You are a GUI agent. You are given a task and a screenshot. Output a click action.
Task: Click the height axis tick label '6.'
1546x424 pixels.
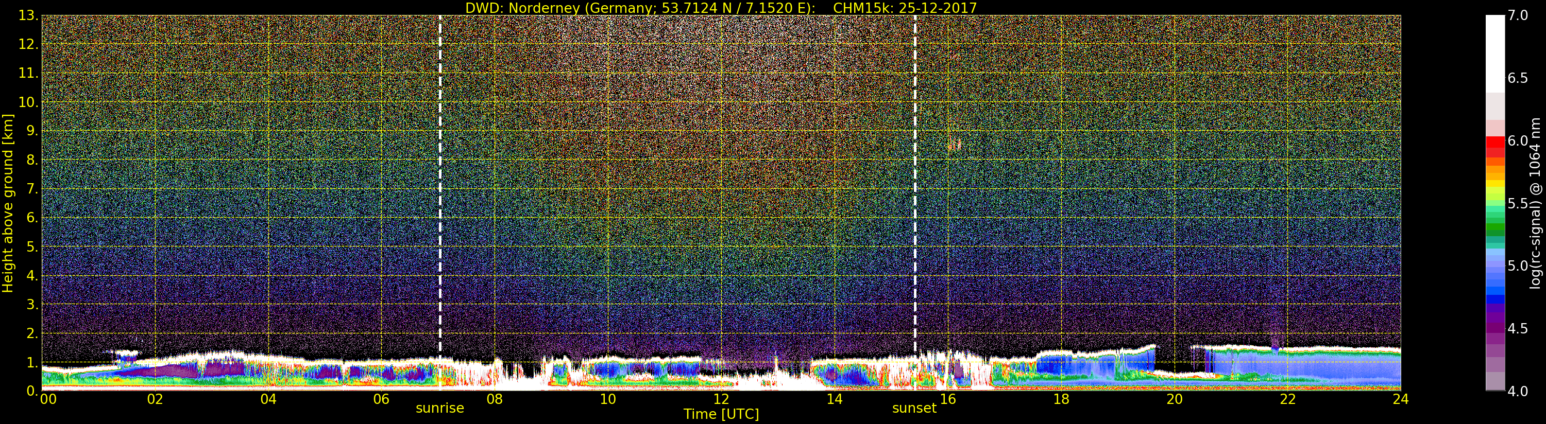32,218
